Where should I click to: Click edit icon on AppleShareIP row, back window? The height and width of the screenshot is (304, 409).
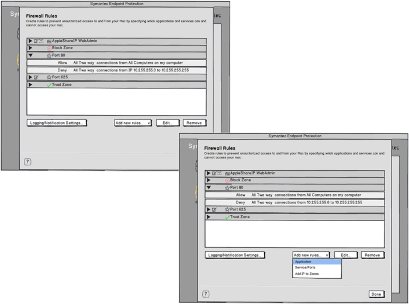[36, 41]
